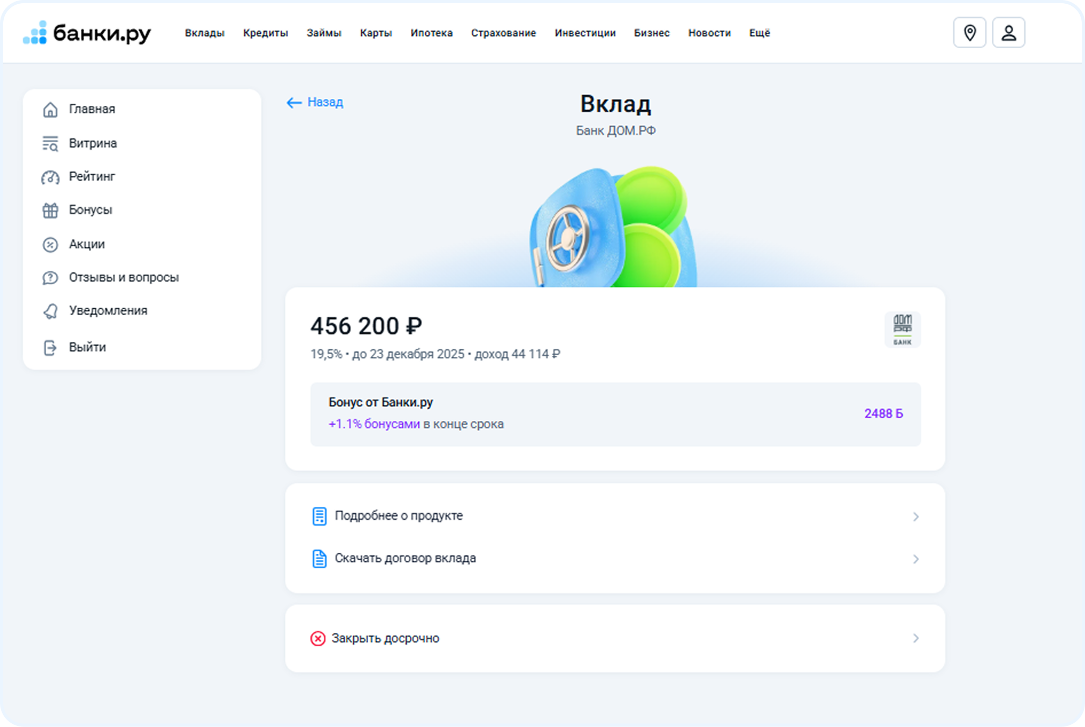Viewport: 1085px width, 727px height.
Task: Open Вклады in top navigation
Action: click(x=204, y=33)
